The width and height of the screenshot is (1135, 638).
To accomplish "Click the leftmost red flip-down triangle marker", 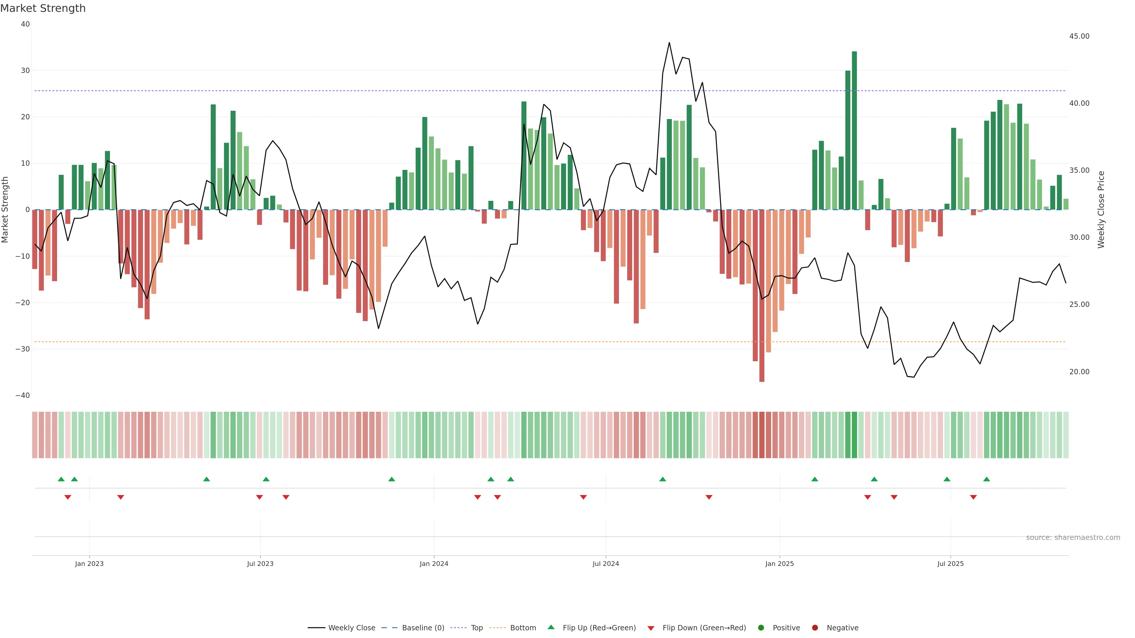I will [68, 497].
